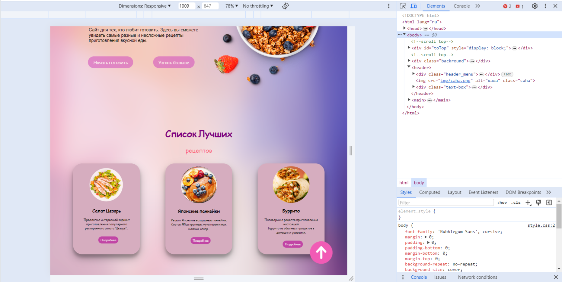Switch to the Elements panel tab
562x282 pixels.
tap(436, 6)
